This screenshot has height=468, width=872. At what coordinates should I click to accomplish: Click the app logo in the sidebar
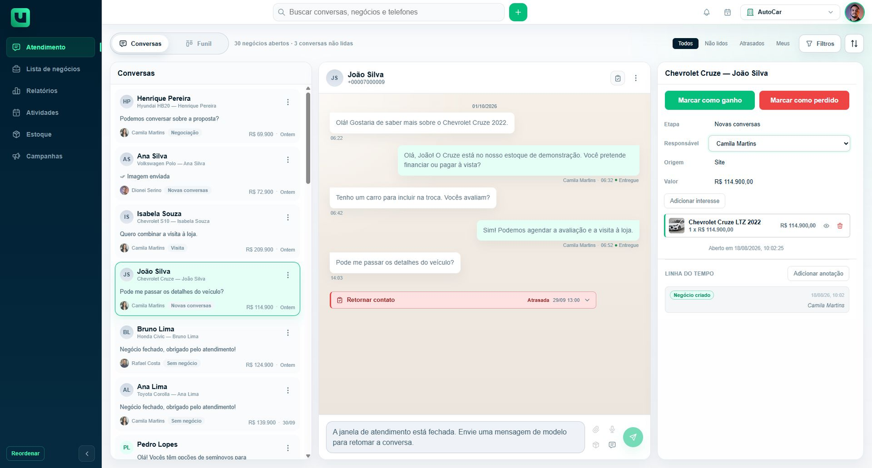(20, 17)
